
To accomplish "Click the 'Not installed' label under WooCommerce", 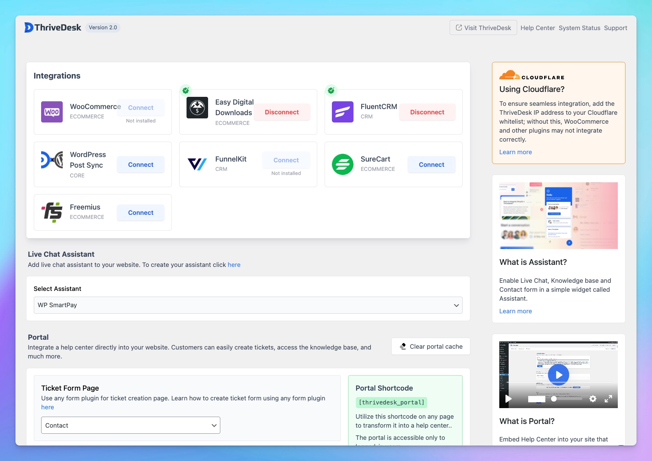I will pos(141,121).
